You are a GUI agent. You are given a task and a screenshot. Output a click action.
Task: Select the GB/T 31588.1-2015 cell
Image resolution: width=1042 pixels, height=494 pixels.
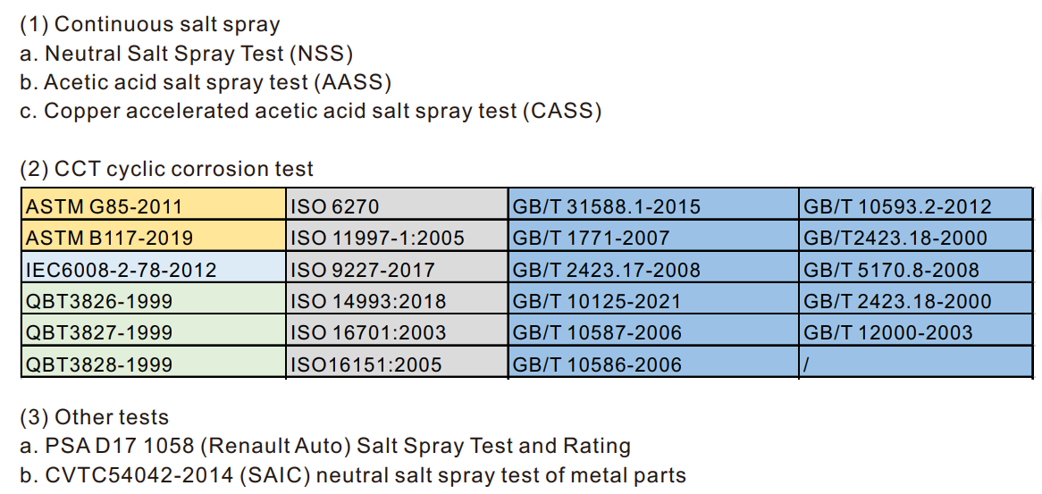click(x=654, y=205)
